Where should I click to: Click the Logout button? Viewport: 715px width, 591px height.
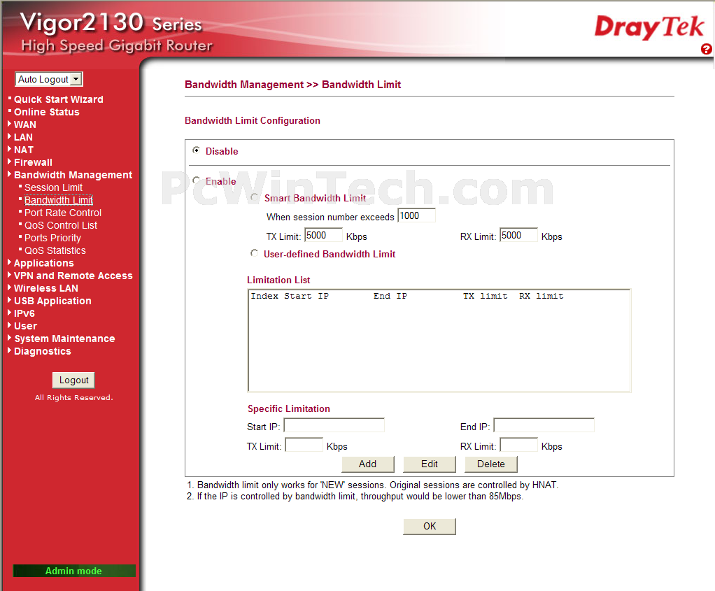click(73, 380)
